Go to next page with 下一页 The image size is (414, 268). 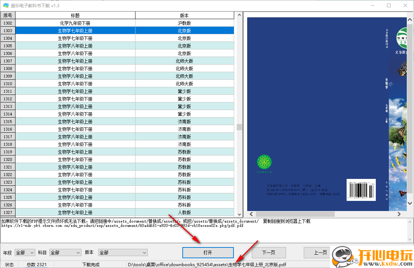269,253
